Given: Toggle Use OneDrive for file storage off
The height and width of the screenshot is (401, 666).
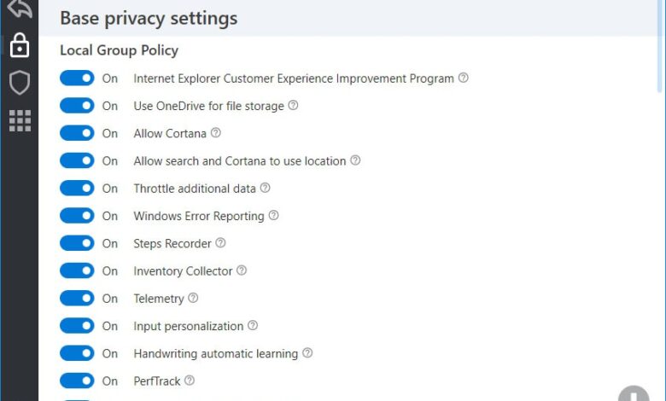Looking at the screenshot, I should pyautogui.click(x=77, y=106).
